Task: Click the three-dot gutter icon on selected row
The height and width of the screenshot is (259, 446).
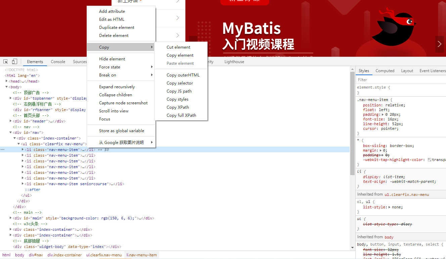Action: [x=3, y=150]
